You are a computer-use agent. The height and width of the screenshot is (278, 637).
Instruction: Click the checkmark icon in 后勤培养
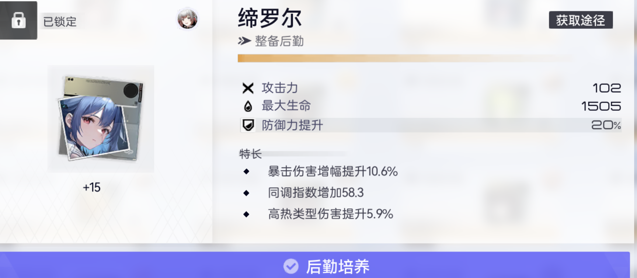tap(291, 266)
